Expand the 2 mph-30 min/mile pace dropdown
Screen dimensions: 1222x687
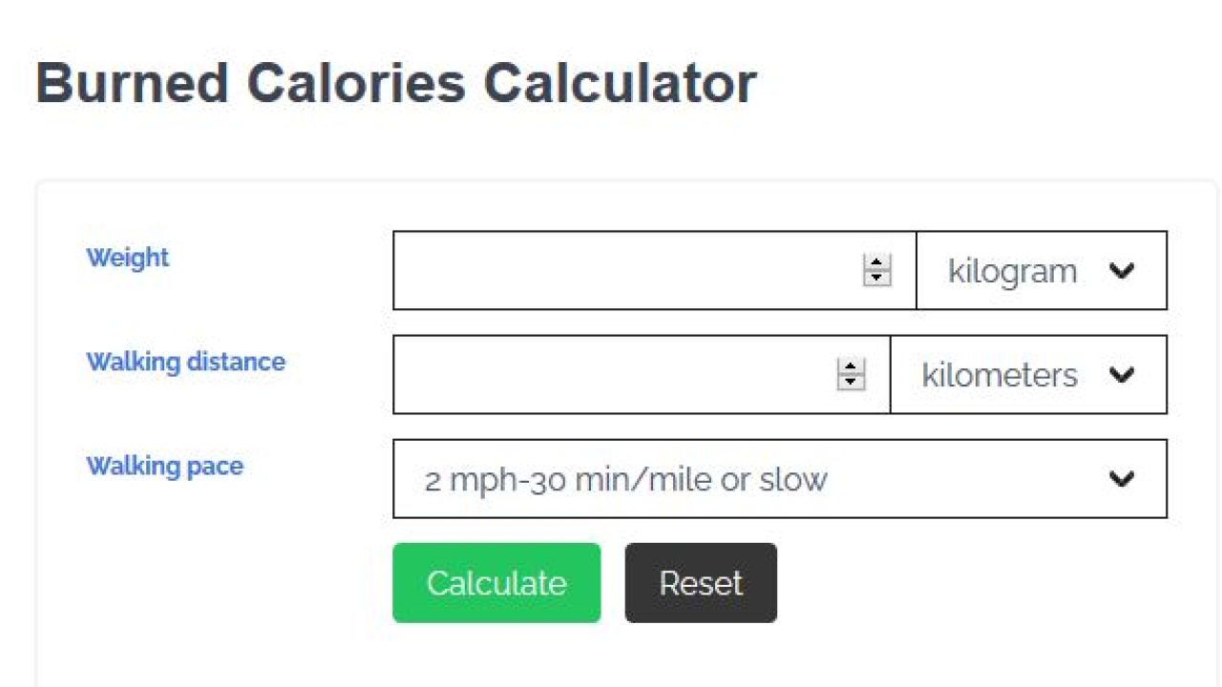click(780, 478)
